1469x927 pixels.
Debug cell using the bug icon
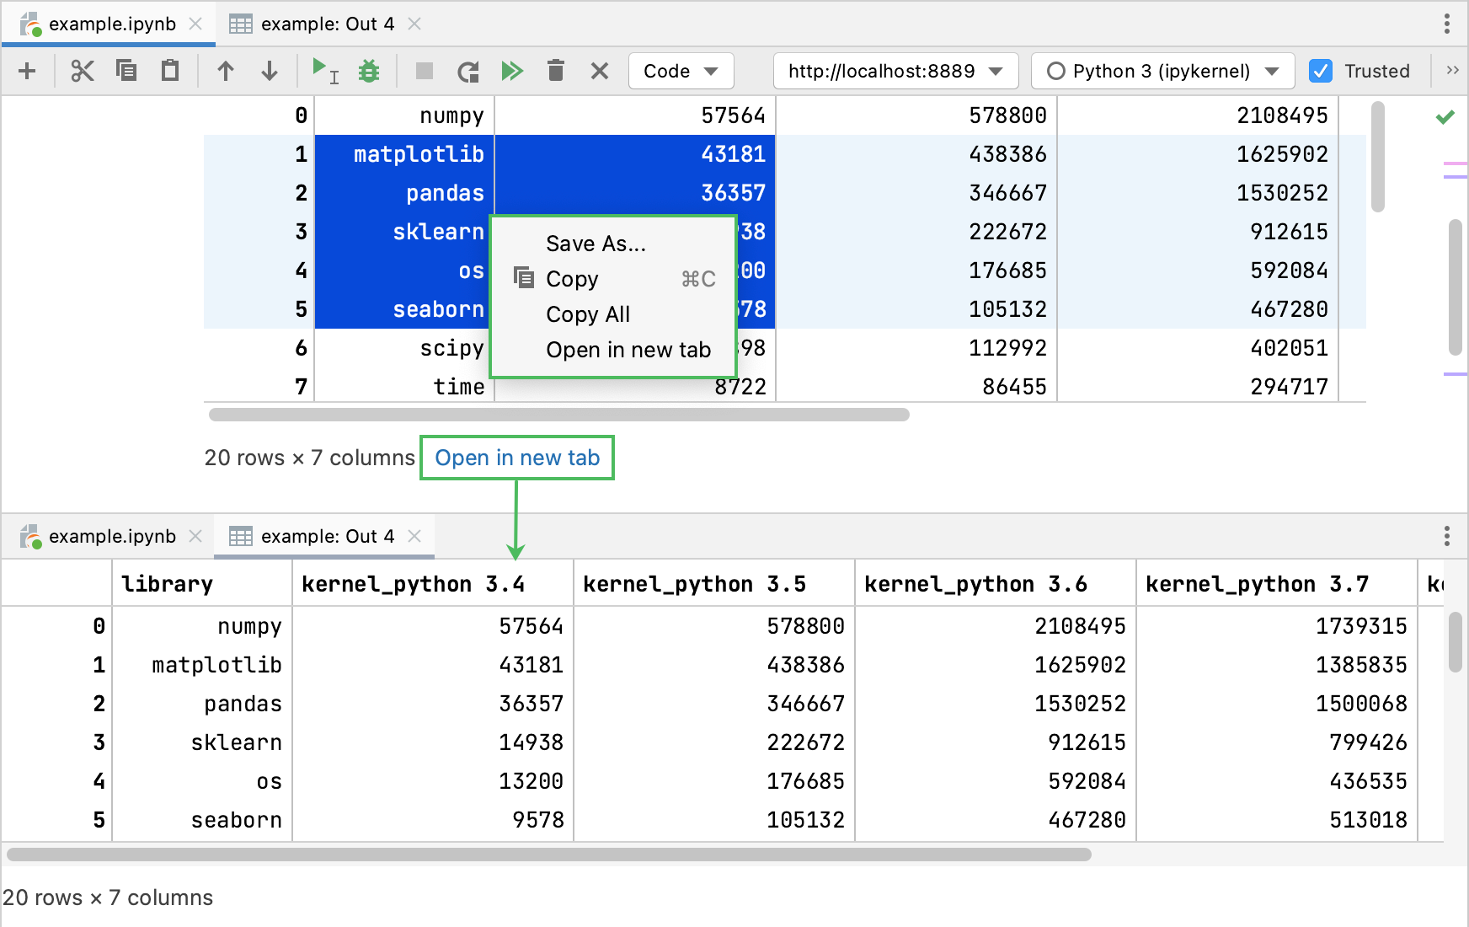coord(369,71)
